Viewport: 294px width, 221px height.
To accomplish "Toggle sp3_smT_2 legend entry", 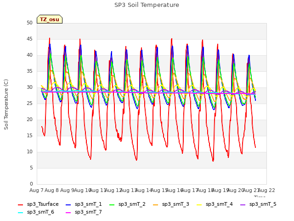I will click(x=127, y=204).
